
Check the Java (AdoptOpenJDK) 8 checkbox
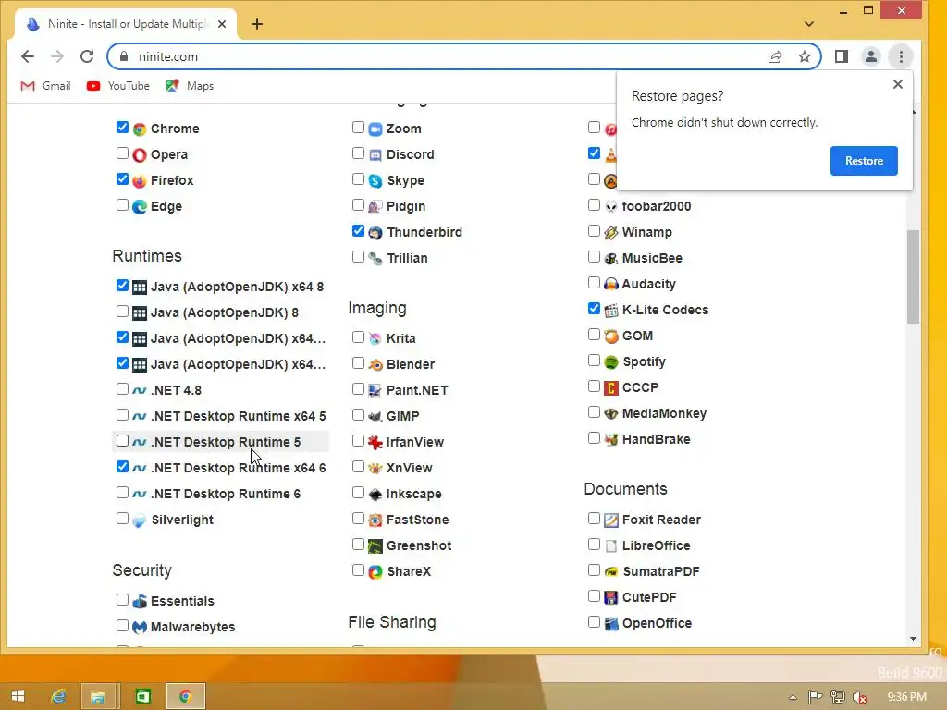[x=123, y=312]
